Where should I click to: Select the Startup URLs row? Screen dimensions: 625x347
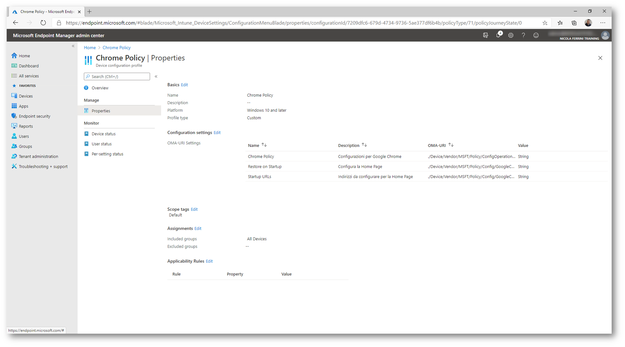coord(426,177)
